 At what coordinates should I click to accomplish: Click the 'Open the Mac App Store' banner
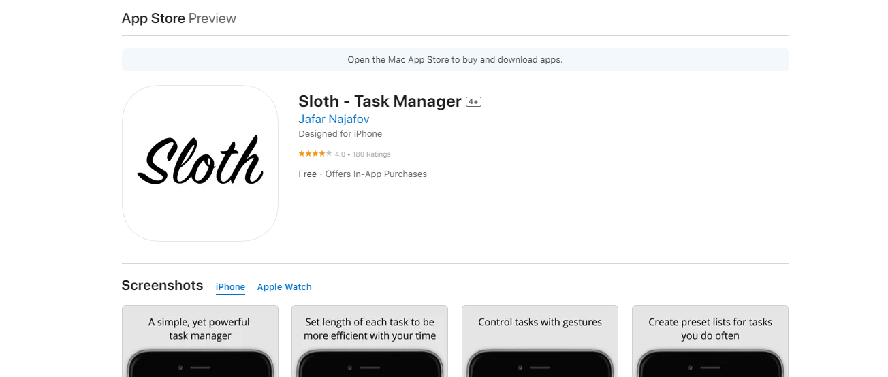click(x=455, y=60)
